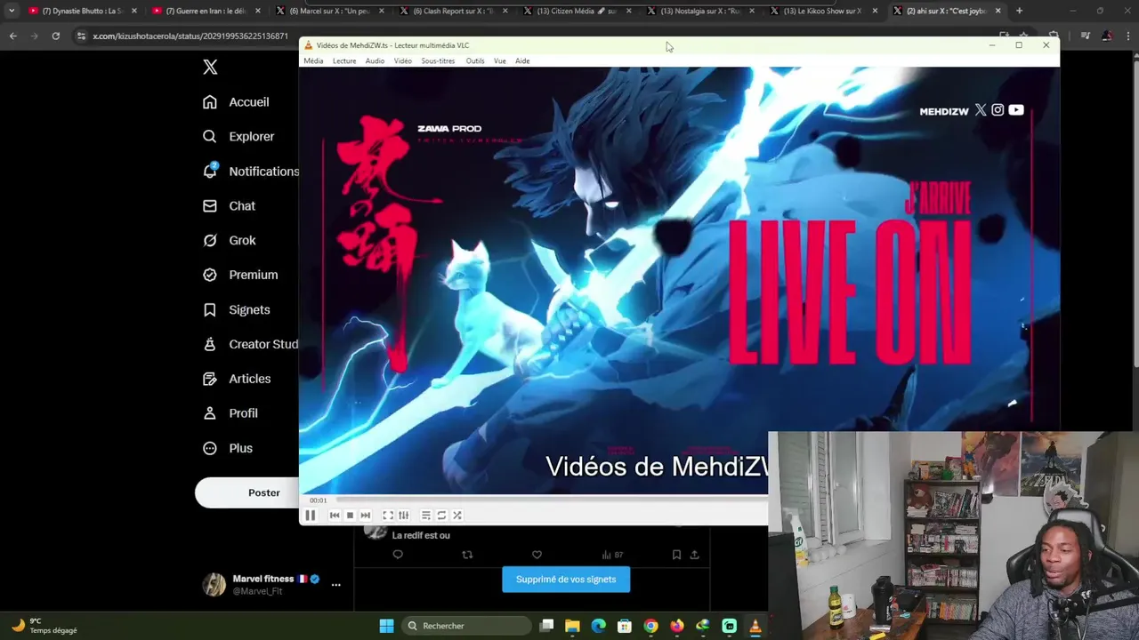Open Microsoft Edge from taskbar
Viewport: 1139px width, 640px height.
(x=598, y=626)
